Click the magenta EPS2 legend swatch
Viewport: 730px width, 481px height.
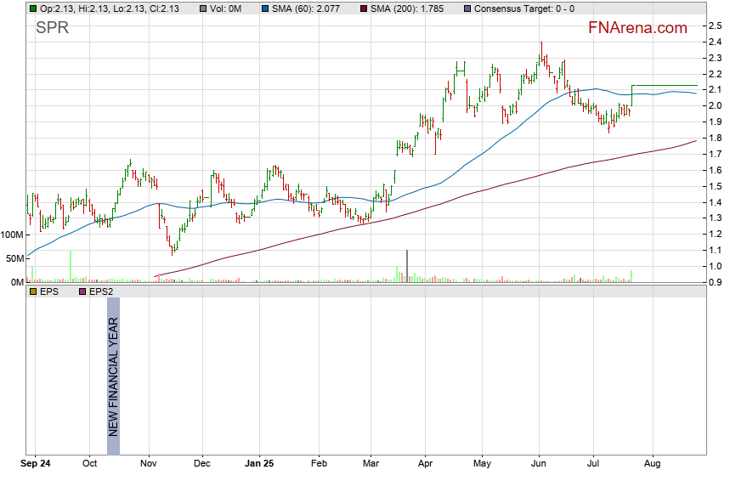82,291
